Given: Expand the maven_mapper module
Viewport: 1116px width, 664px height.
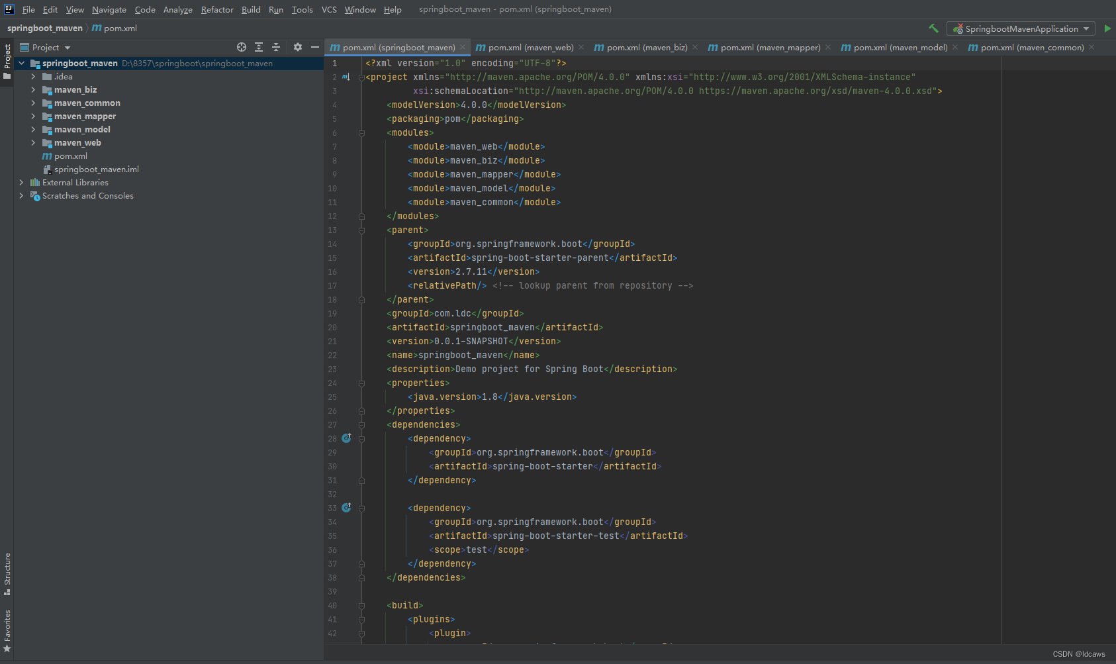Looking at the screenshot, I should pyautogui.click(x=33, y=117).
